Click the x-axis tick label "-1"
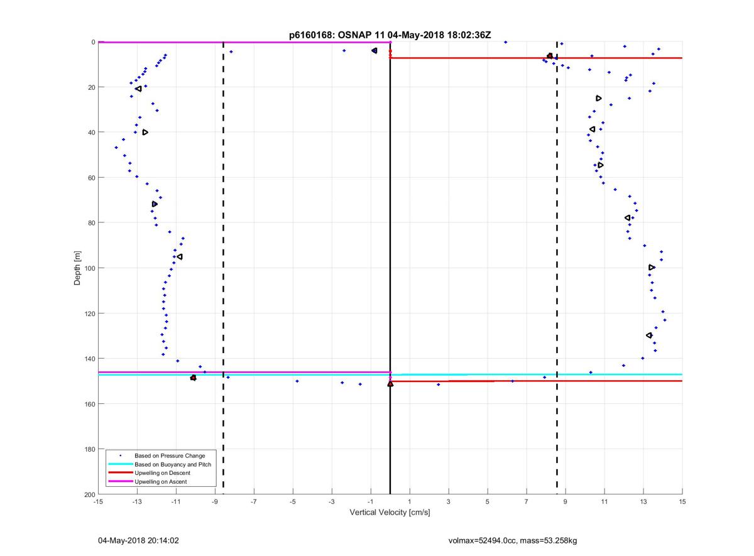754x556 pixels. (371, 502)
